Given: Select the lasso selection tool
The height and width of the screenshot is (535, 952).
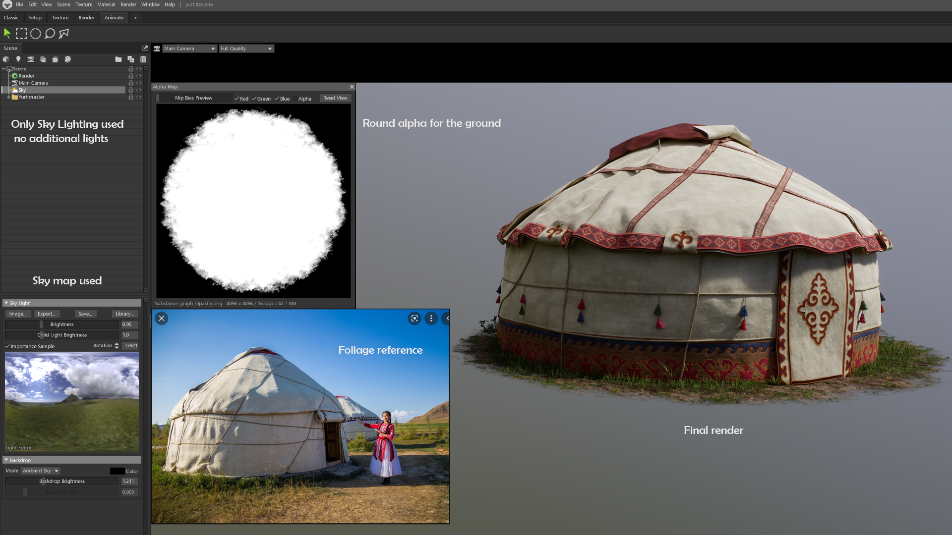Looking at the screenshot, I should [x=50, y=34].
